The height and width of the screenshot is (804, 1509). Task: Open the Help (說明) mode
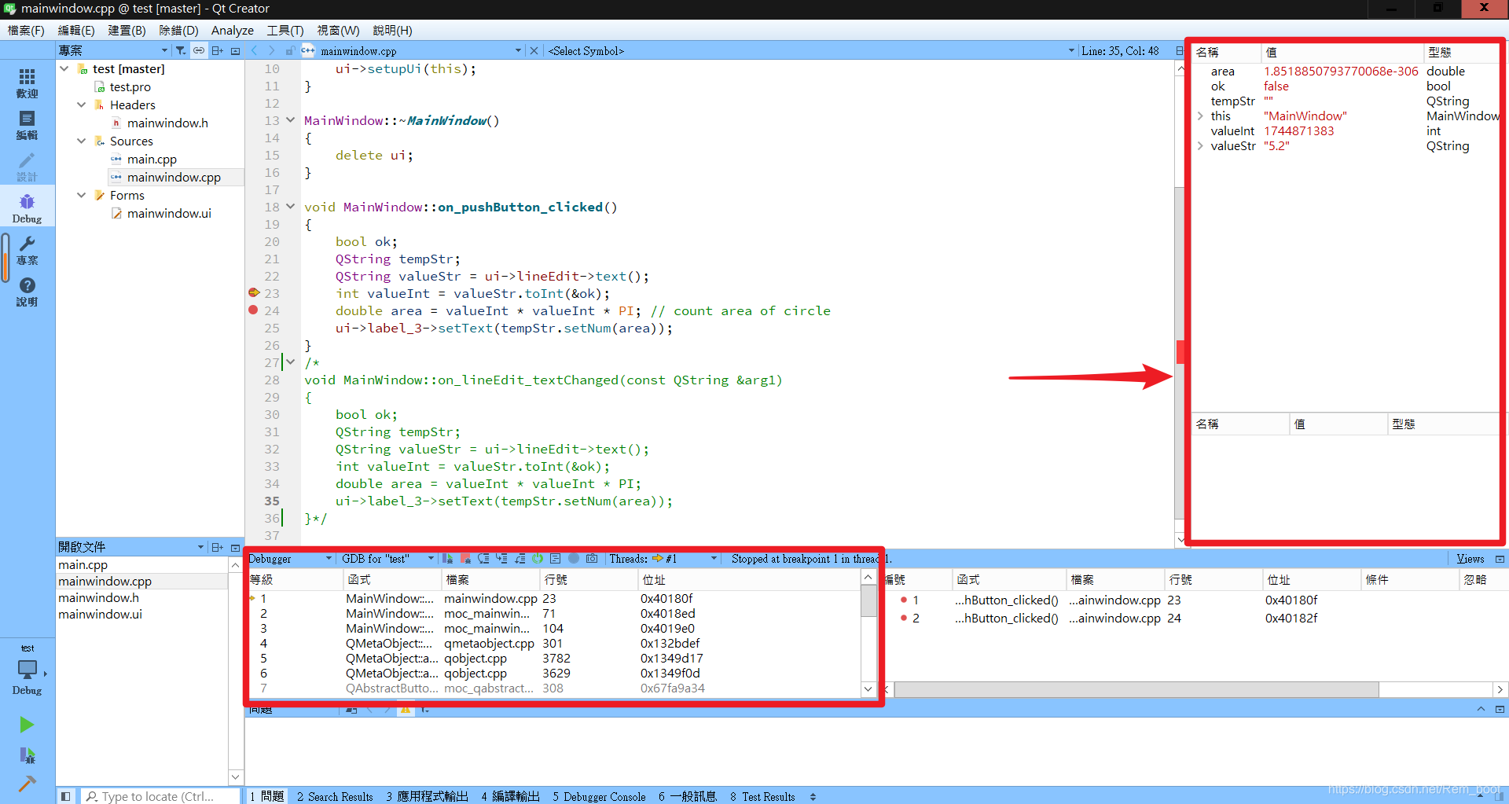[27, 292]
